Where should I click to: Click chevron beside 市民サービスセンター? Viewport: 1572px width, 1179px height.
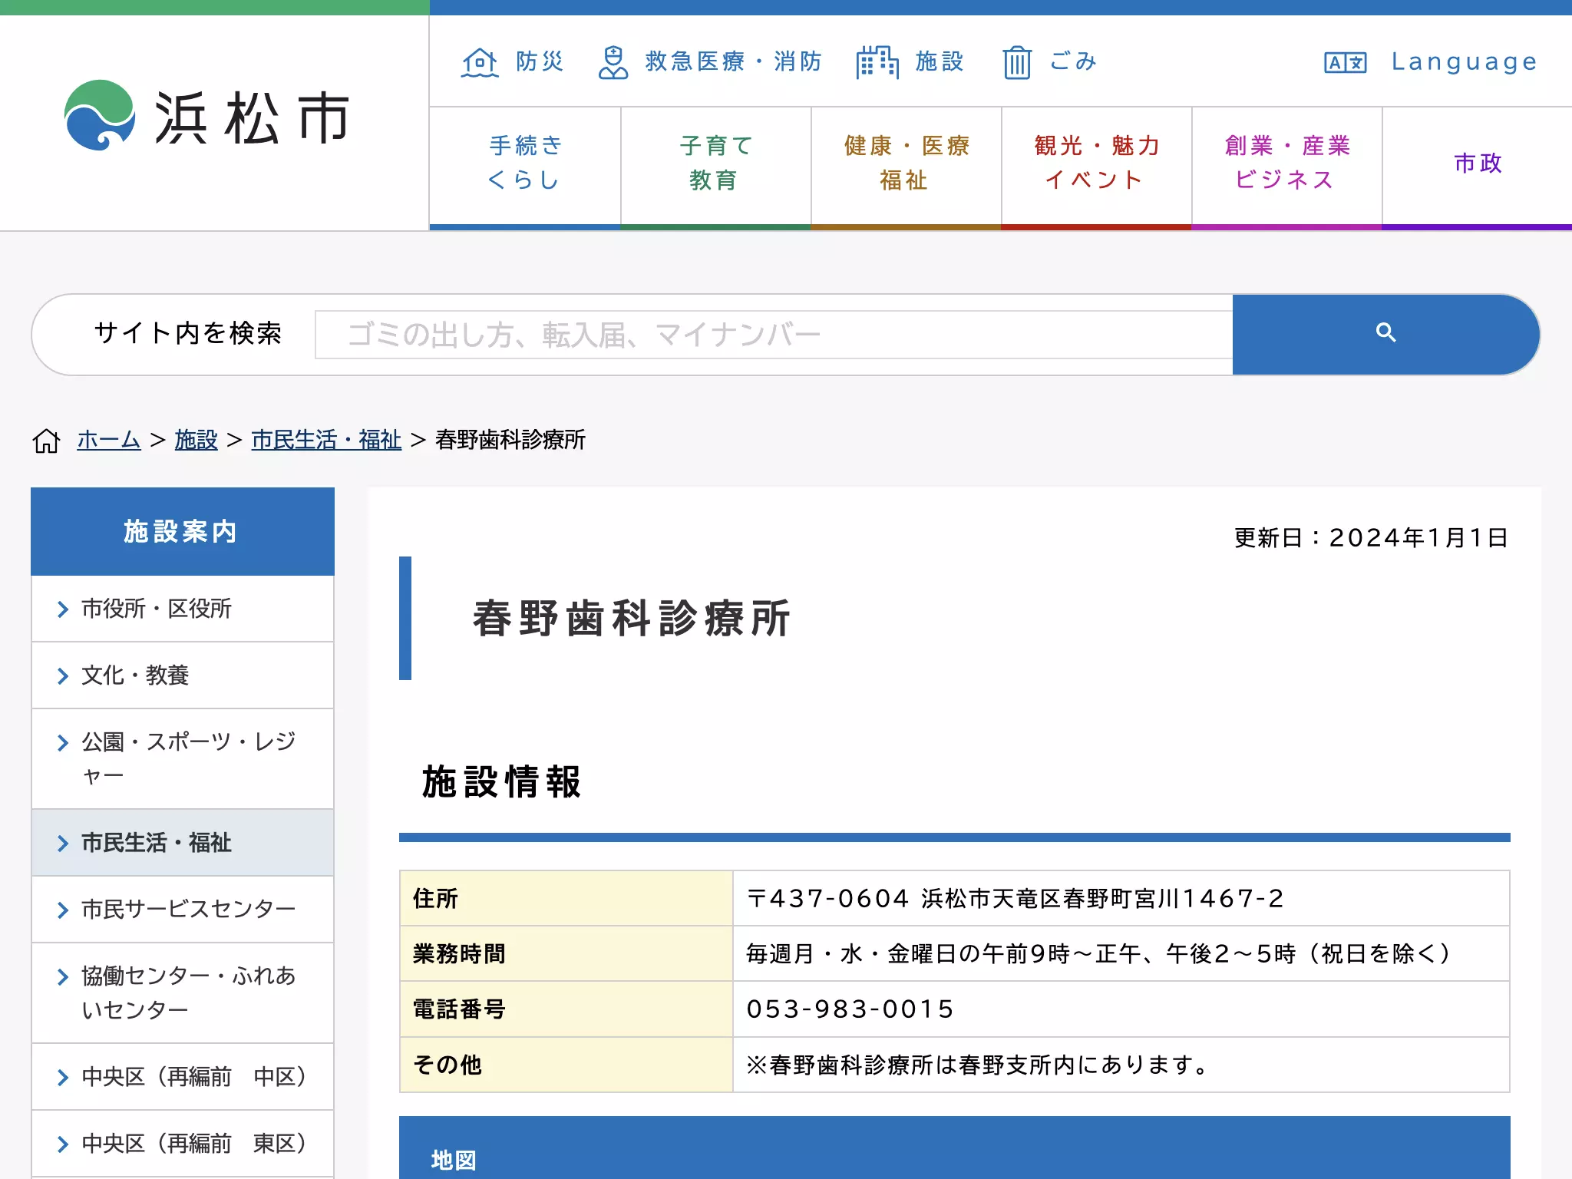(63, 910)
